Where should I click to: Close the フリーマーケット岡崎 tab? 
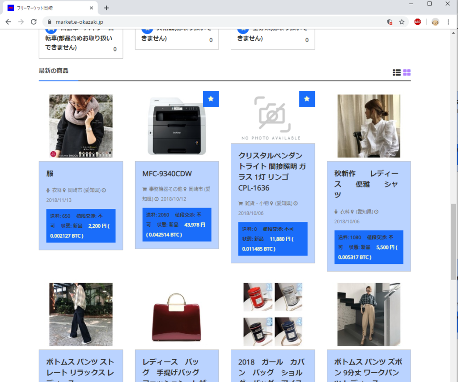pos(91,8)
